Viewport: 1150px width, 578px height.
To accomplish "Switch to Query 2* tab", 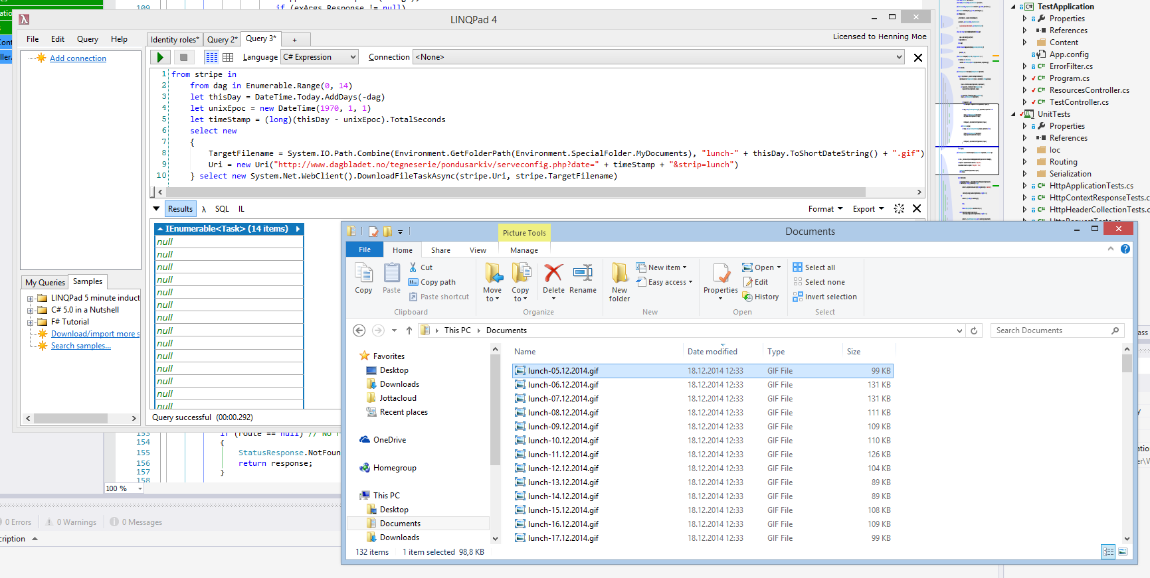I will click(222, 40).
